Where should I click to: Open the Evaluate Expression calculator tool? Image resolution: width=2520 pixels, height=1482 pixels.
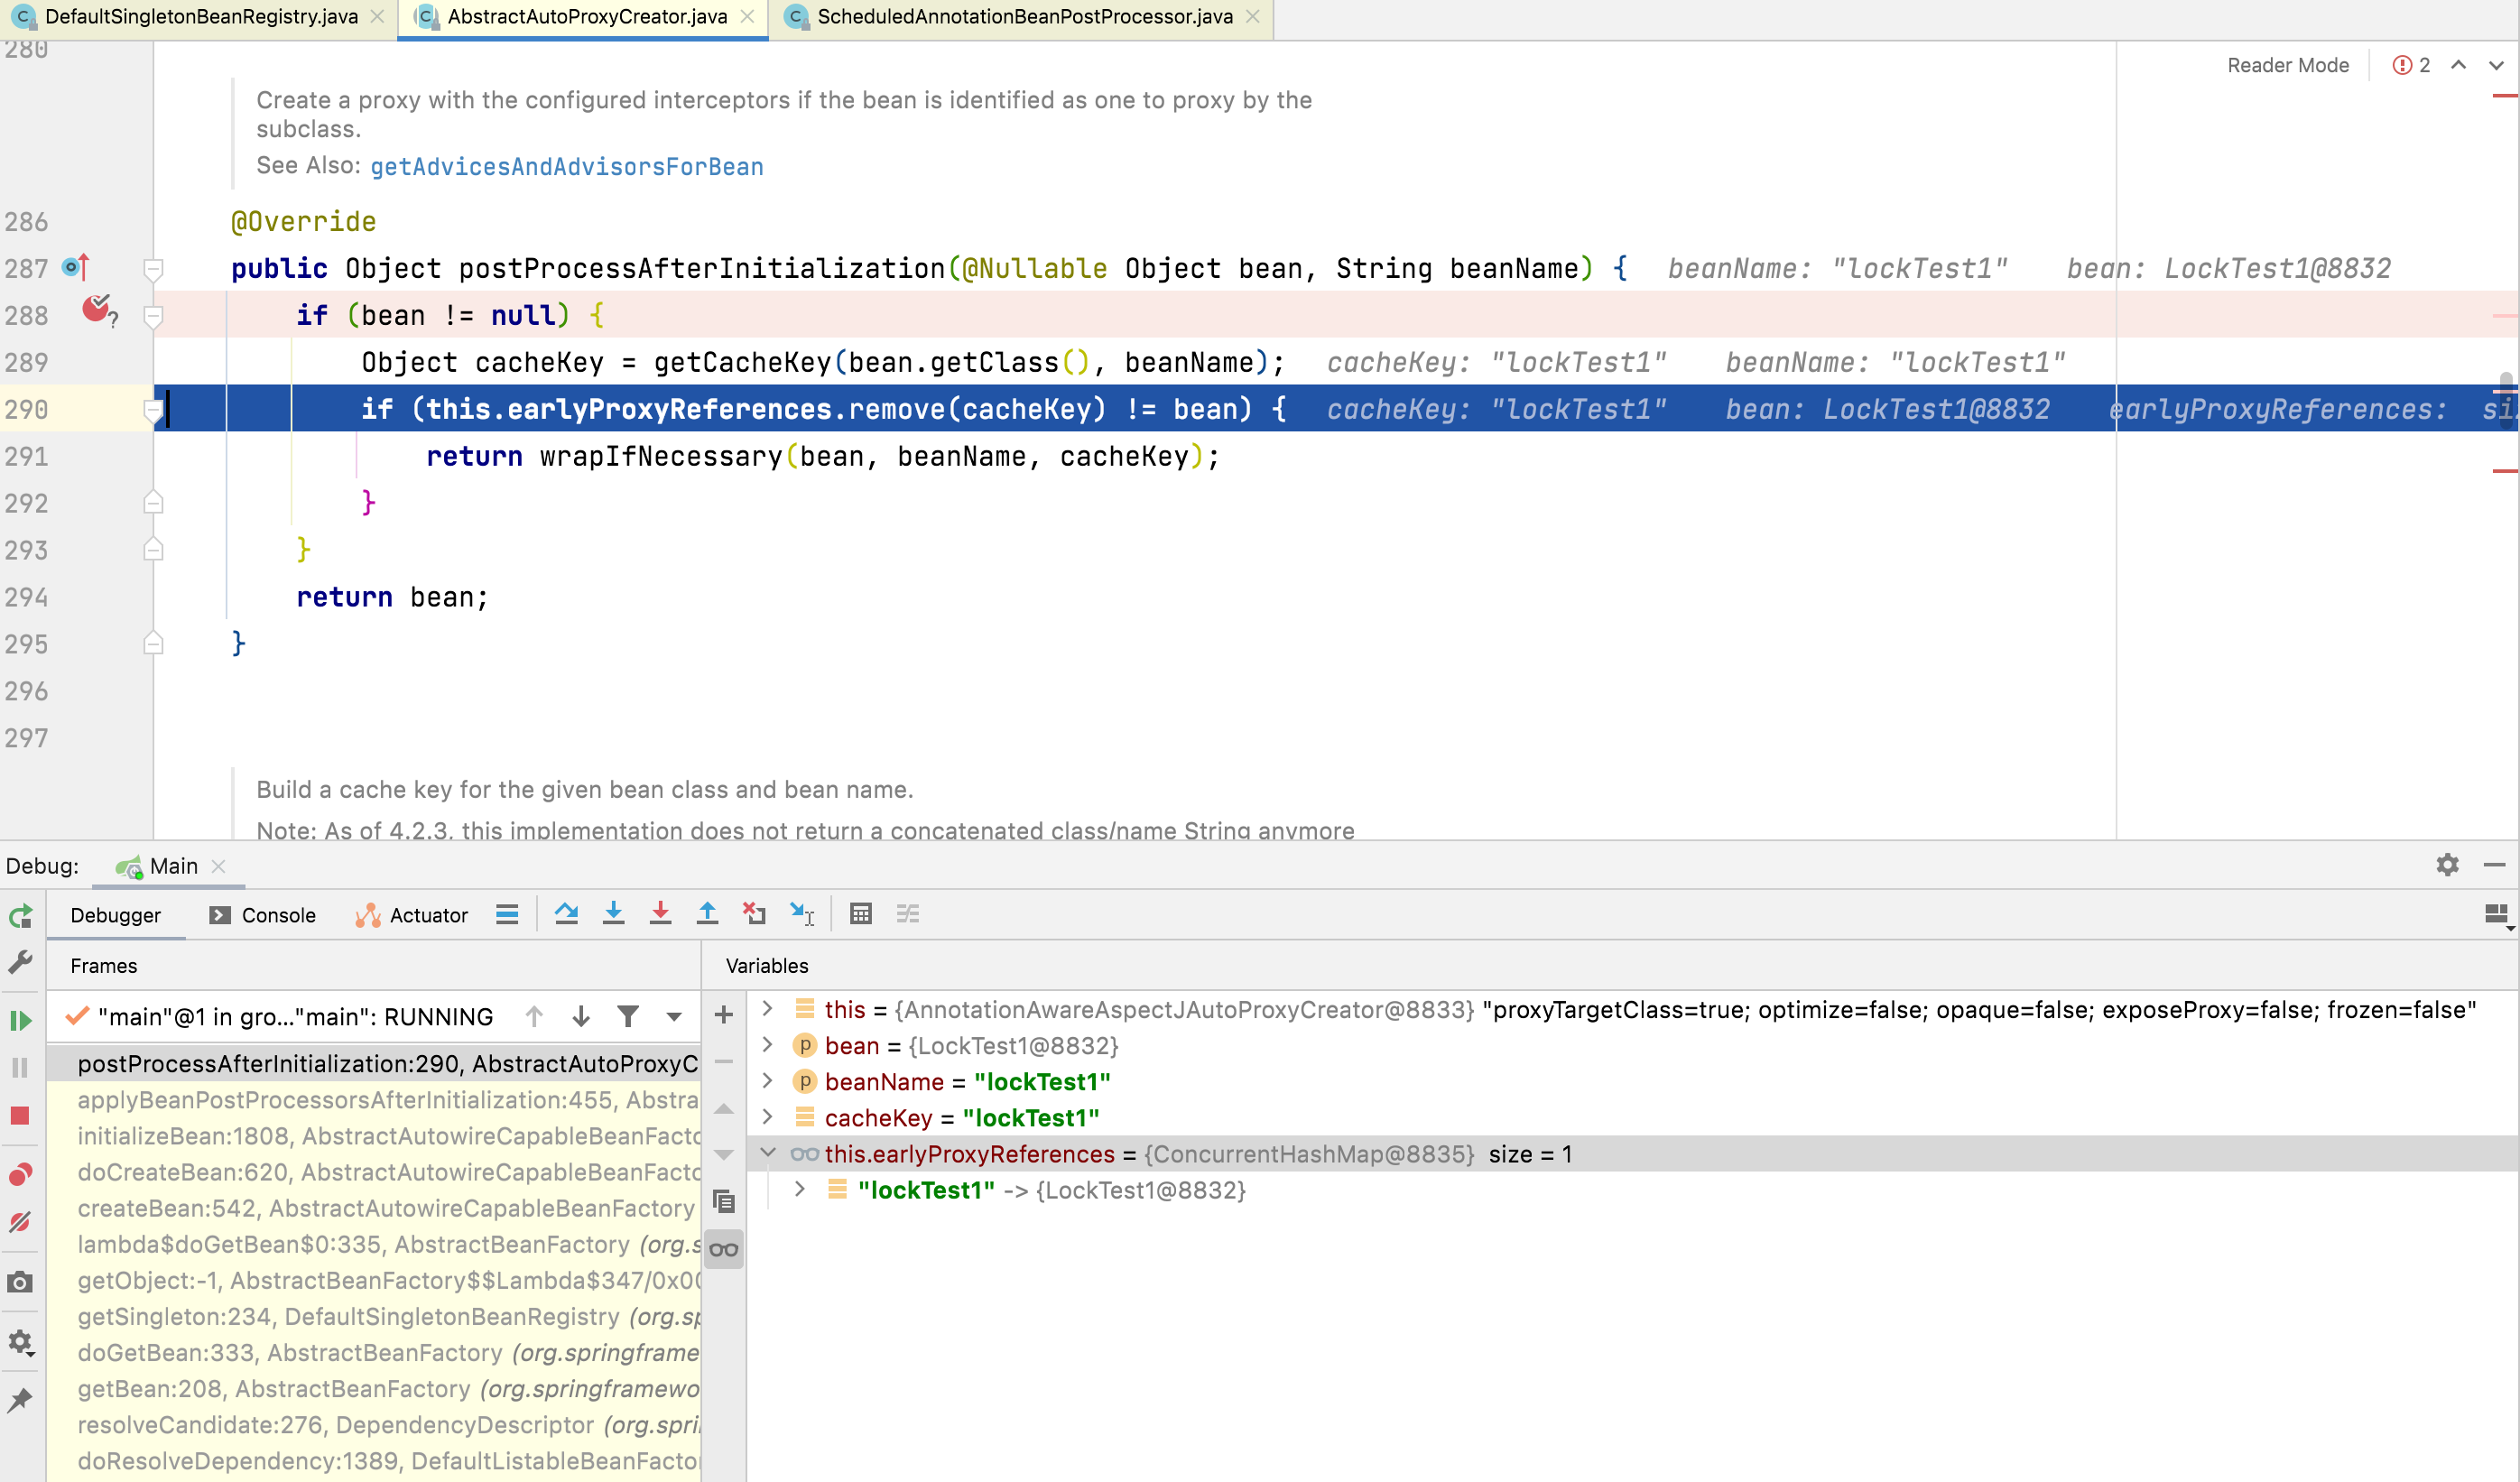click(x=861, y=913)
